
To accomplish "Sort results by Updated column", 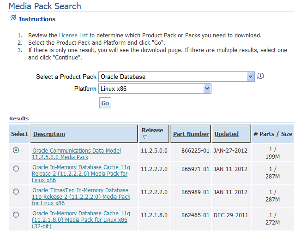I will [227, 134].
